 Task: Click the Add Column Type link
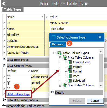[19, 94]
